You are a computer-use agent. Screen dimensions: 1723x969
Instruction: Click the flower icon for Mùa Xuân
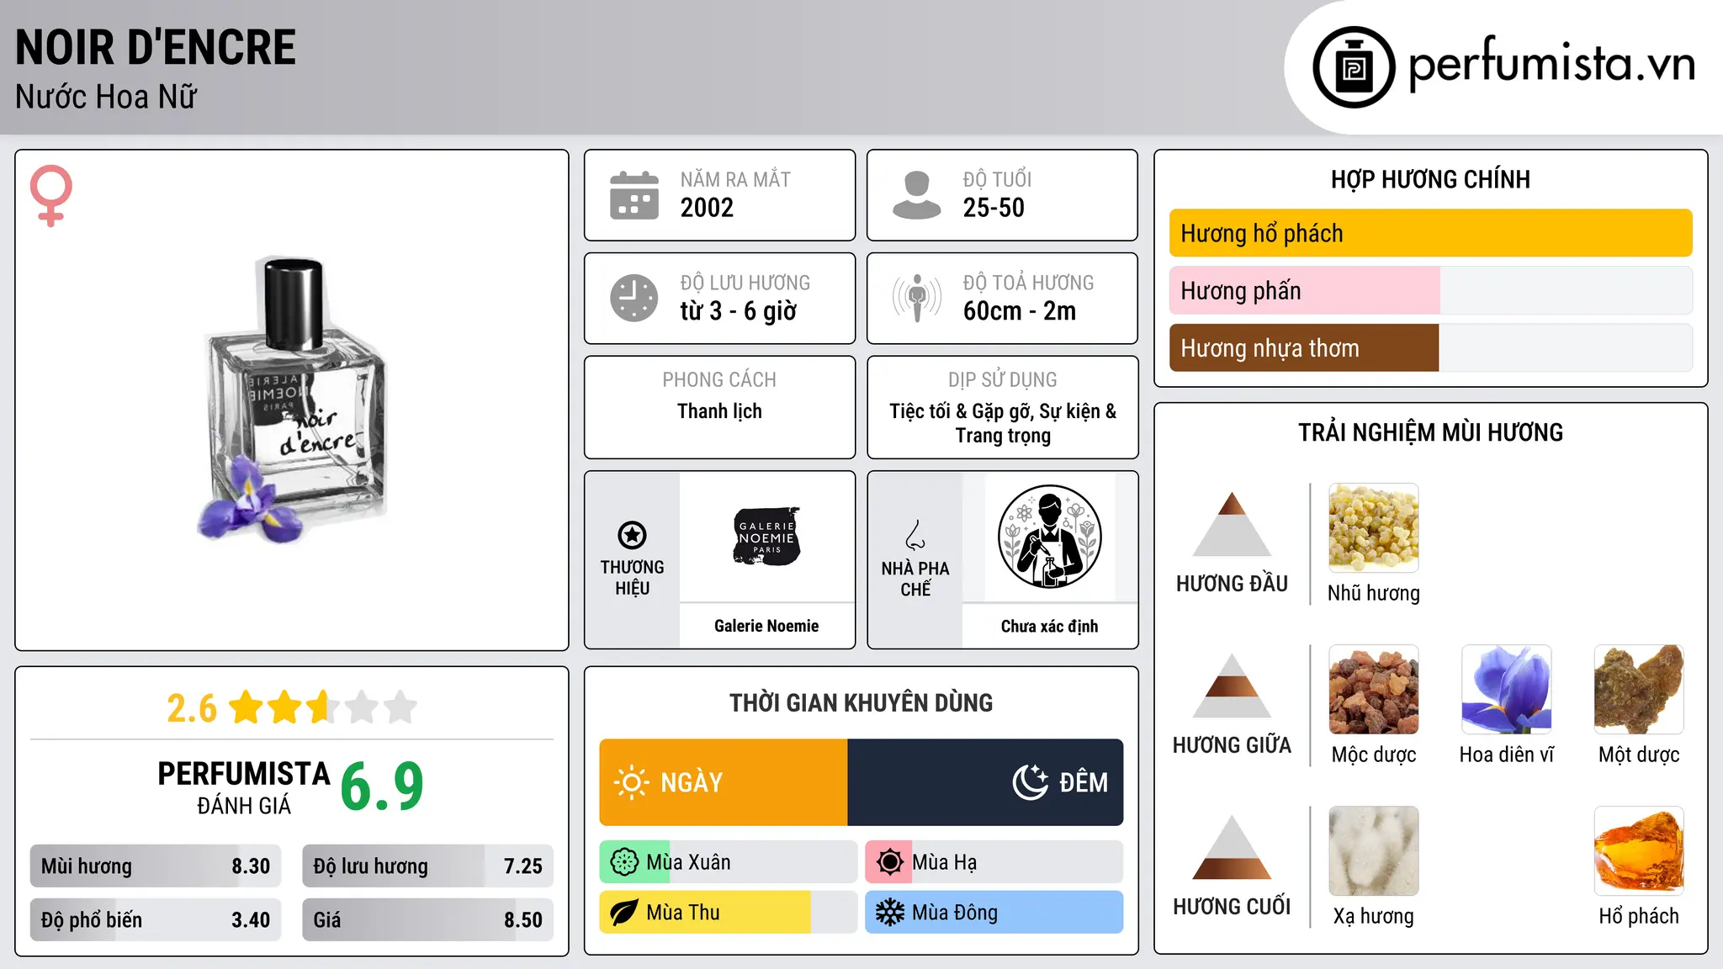[x=624, y=862]
